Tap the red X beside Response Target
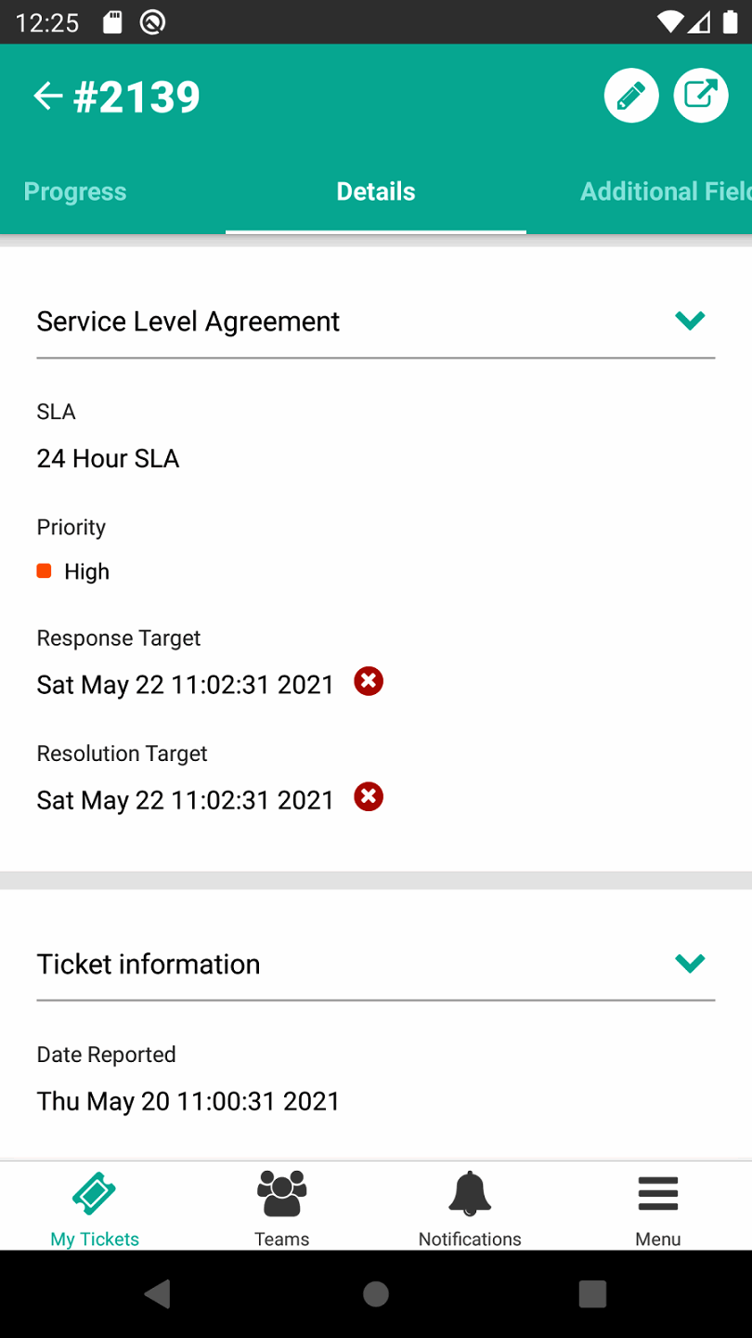Screen dimensions: 752x1338 369,682
